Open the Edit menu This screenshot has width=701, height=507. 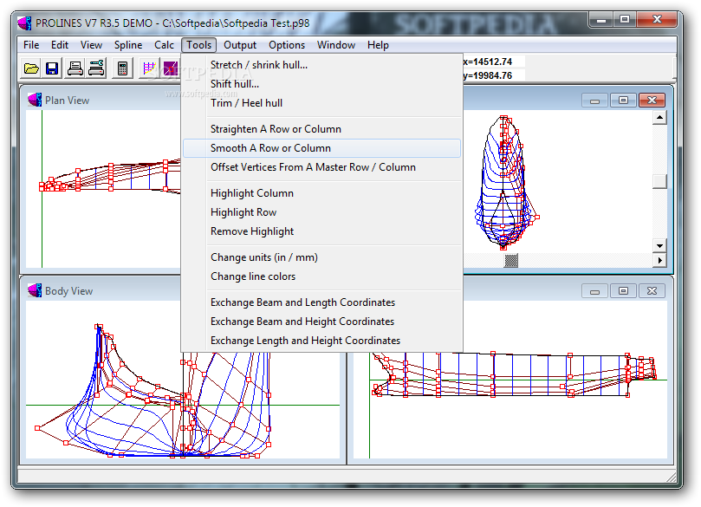point(60,45)
